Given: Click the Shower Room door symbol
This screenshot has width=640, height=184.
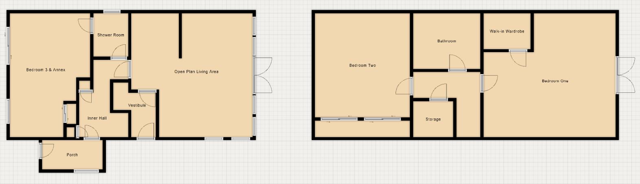Looking at the screenshot, I should [119, 52].
